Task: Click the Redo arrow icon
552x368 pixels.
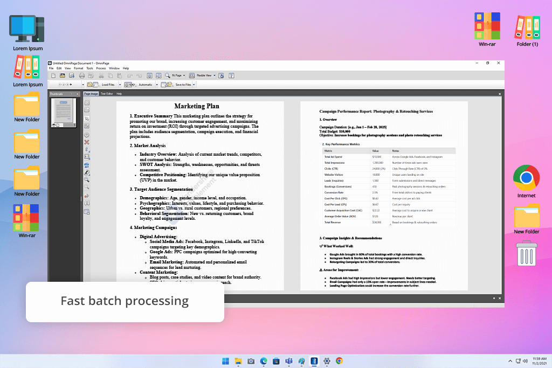Action: tap(139, 75)
